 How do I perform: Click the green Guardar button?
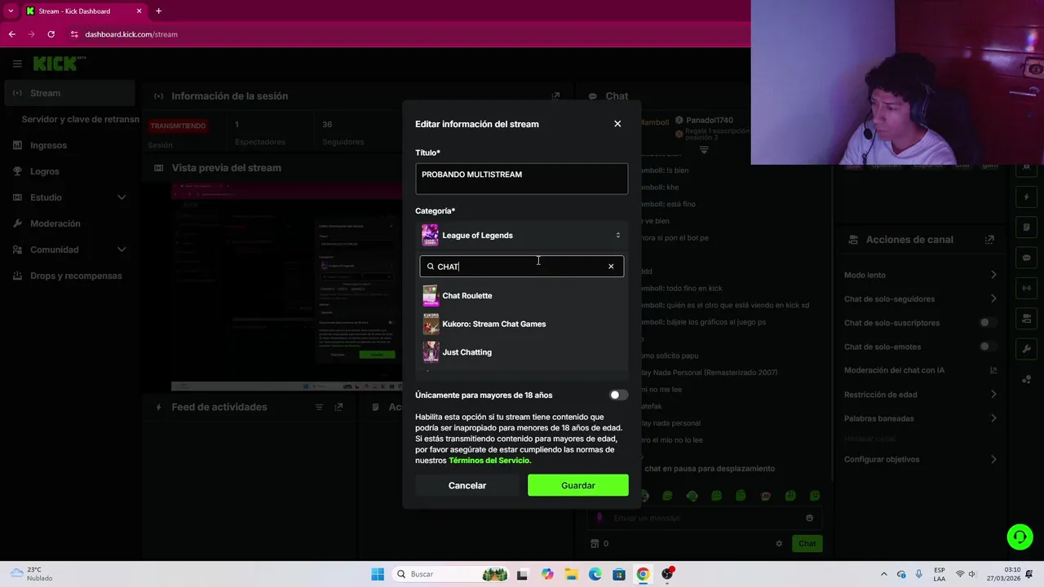578,486
